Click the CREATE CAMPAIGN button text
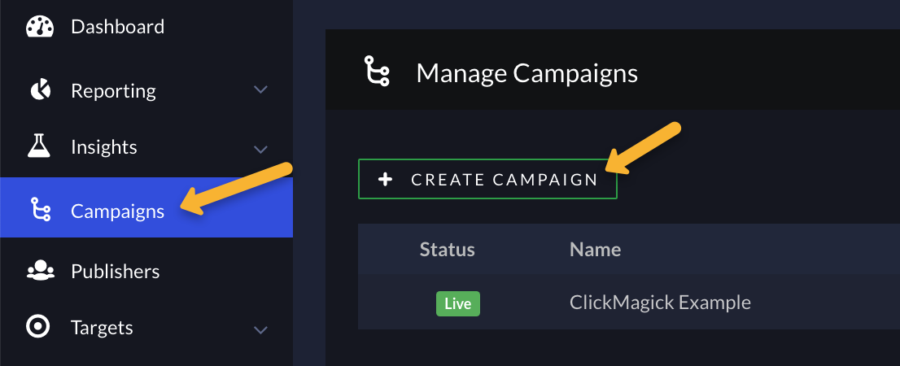900x366 pixels. 505,180
